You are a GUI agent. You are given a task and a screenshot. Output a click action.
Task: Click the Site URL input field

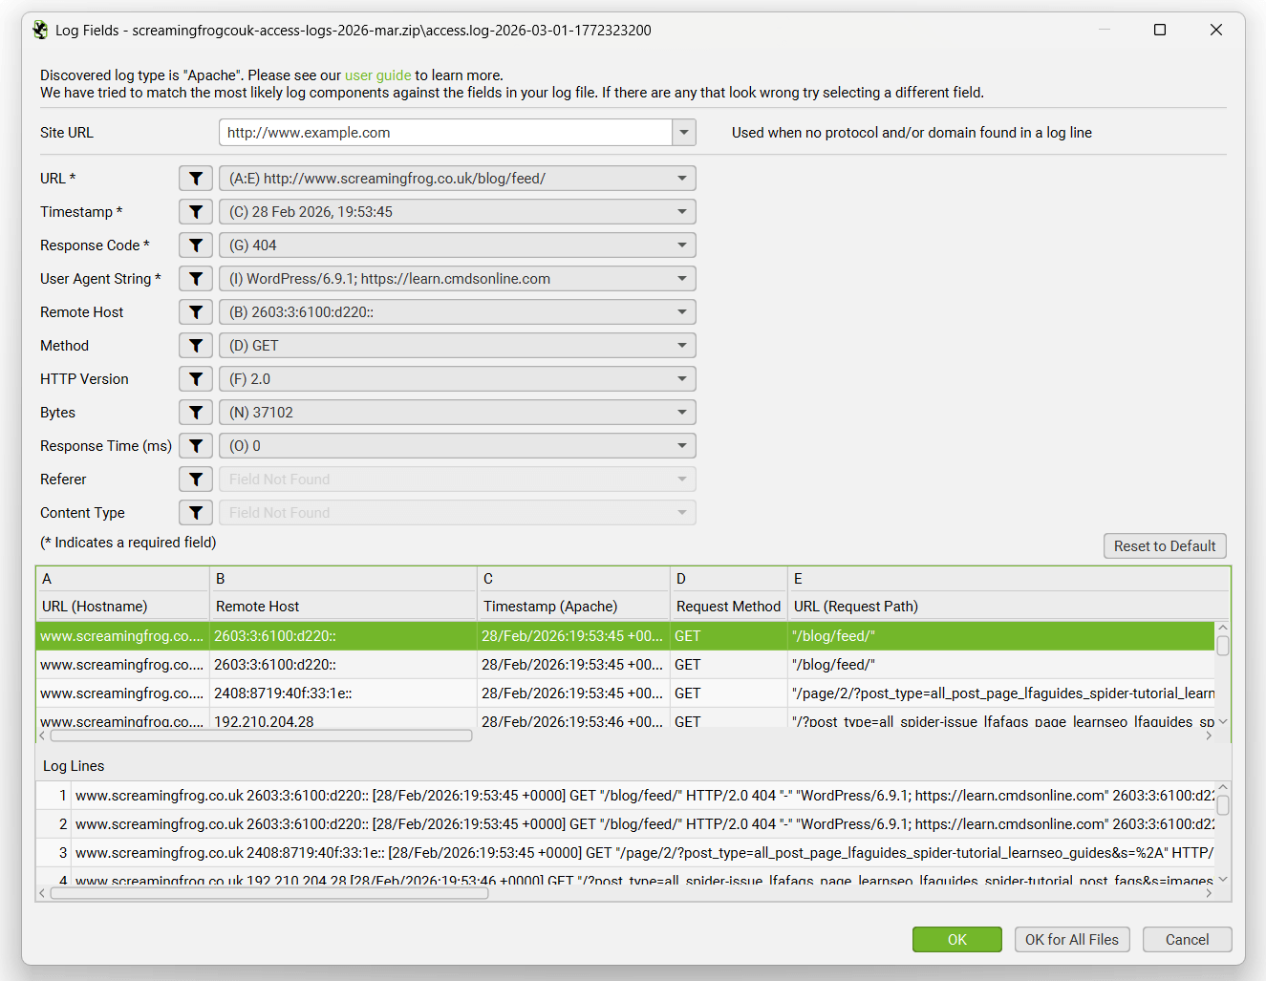pyautogui.click(x=445, y=133)
